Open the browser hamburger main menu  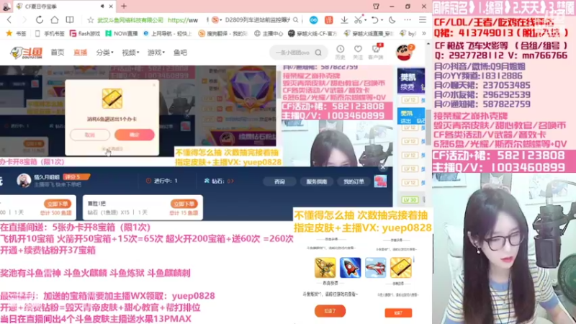423,20
